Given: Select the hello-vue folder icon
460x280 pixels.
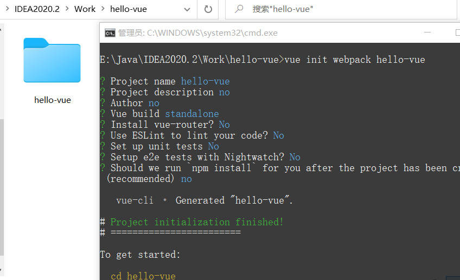Looking at the screenshot, I should click(x=52, y=60).
